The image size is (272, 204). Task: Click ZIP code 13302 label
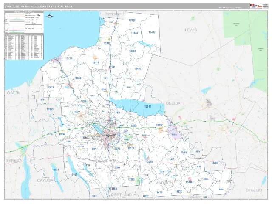pyautogui.click(x=133, y=51)
